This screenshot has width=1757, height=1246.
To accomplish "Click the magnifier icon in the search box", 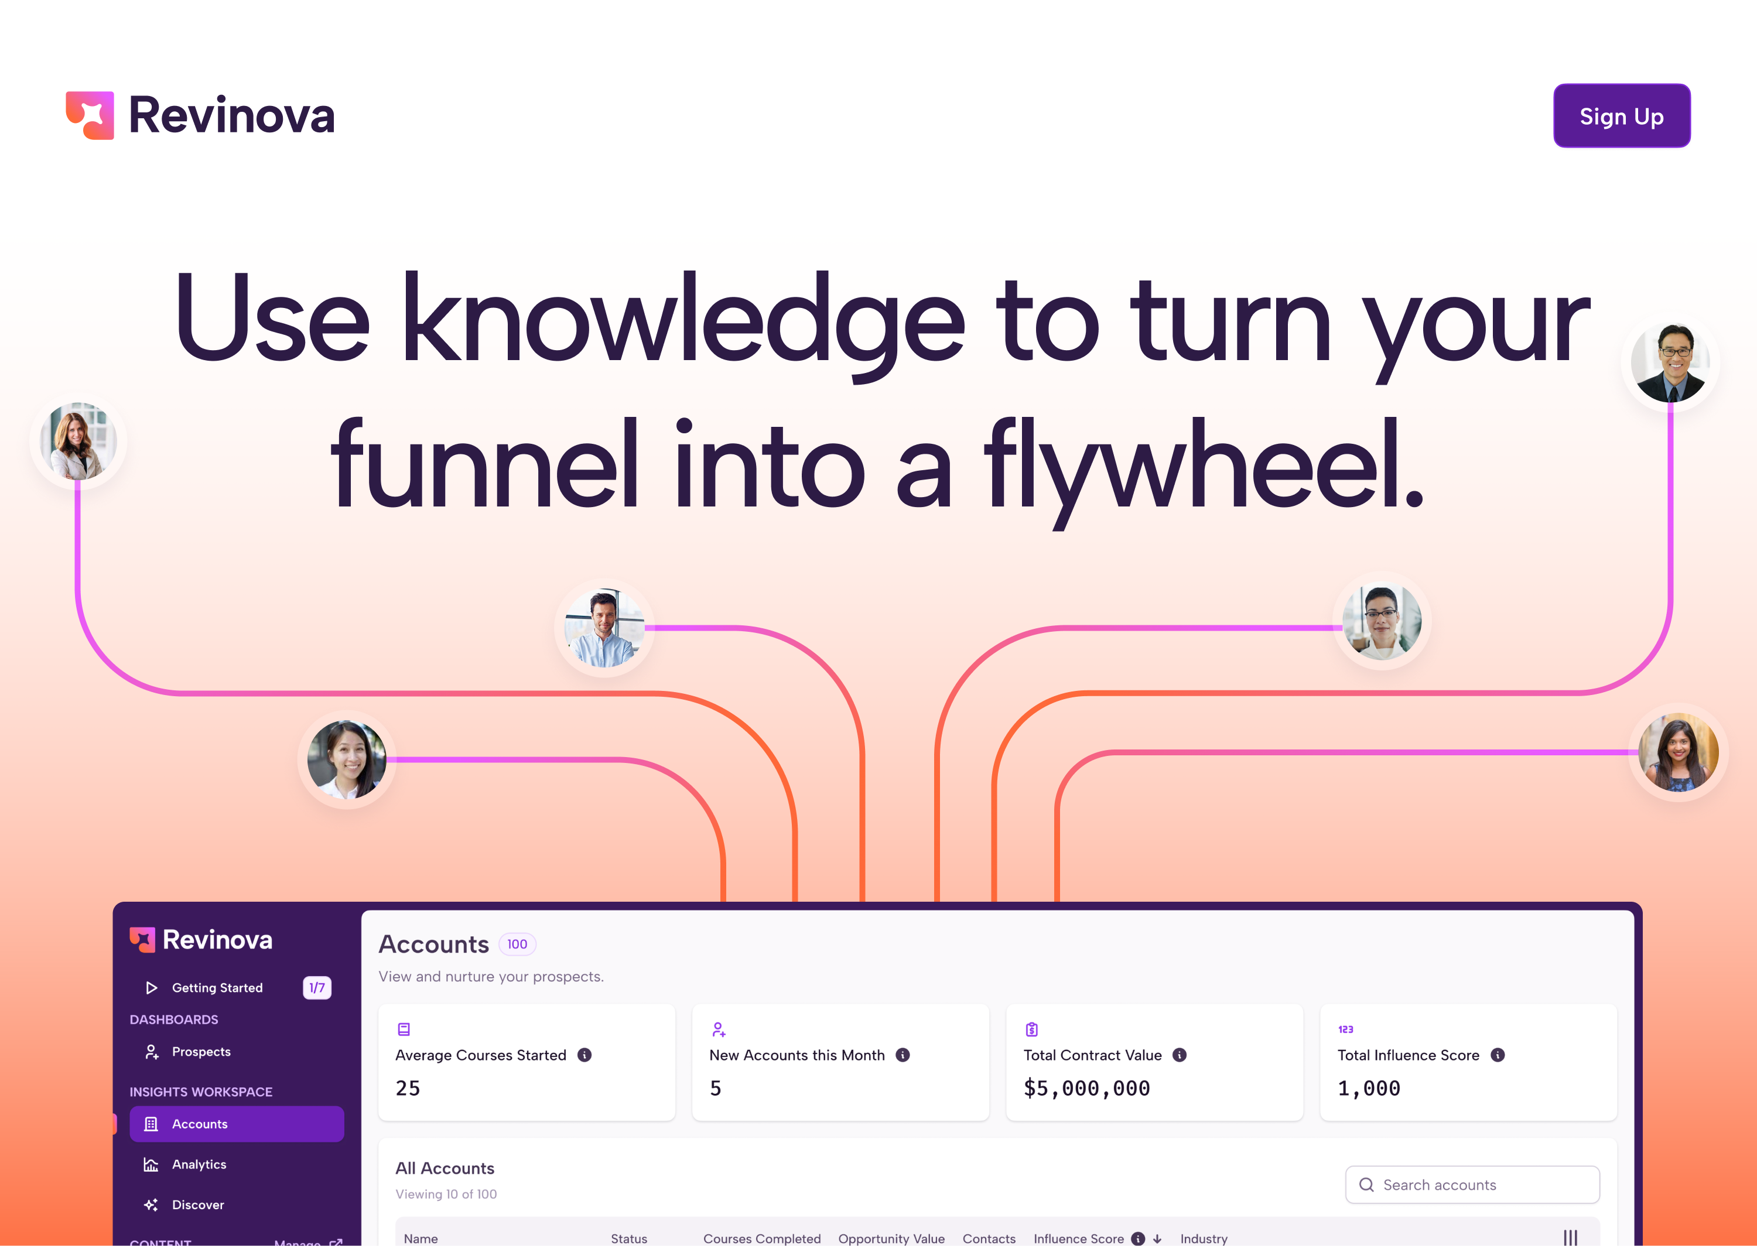I will pos(1366,1185).
